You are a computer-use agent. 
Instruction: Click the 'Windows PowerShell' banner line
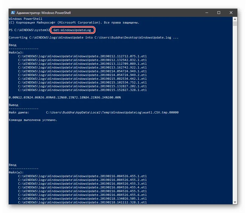tap(25, 19)
